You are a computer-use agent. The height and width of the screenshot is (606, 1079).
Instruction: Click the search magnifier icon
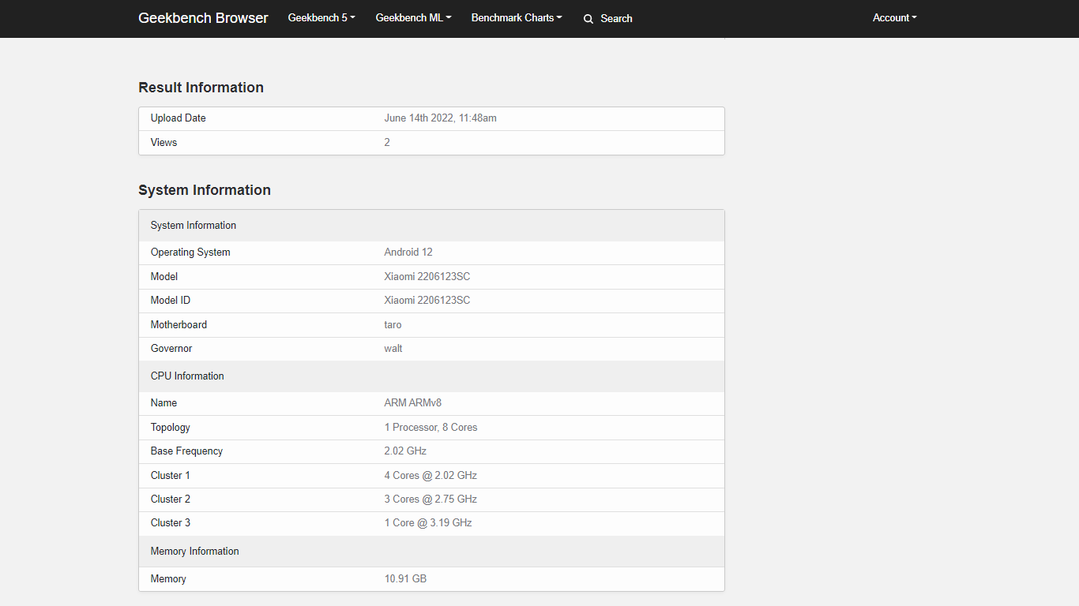point(588,19)
